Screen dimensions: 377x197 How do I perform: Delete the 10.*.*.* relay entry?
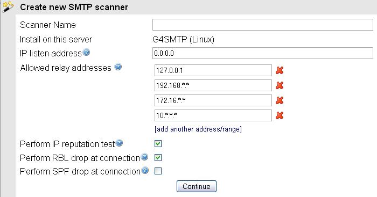pyautogui.click(x=280, y=115)
